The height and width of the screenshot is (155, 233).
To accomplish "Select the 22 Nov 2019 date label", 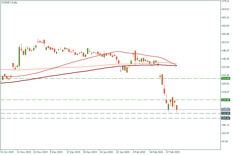I will tap(41, 152).
